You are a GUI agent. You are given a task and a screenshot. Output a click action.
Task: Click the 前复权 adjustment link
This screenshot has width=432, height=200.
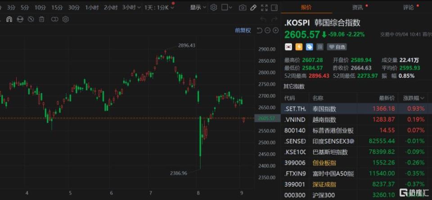pos(243,31)
